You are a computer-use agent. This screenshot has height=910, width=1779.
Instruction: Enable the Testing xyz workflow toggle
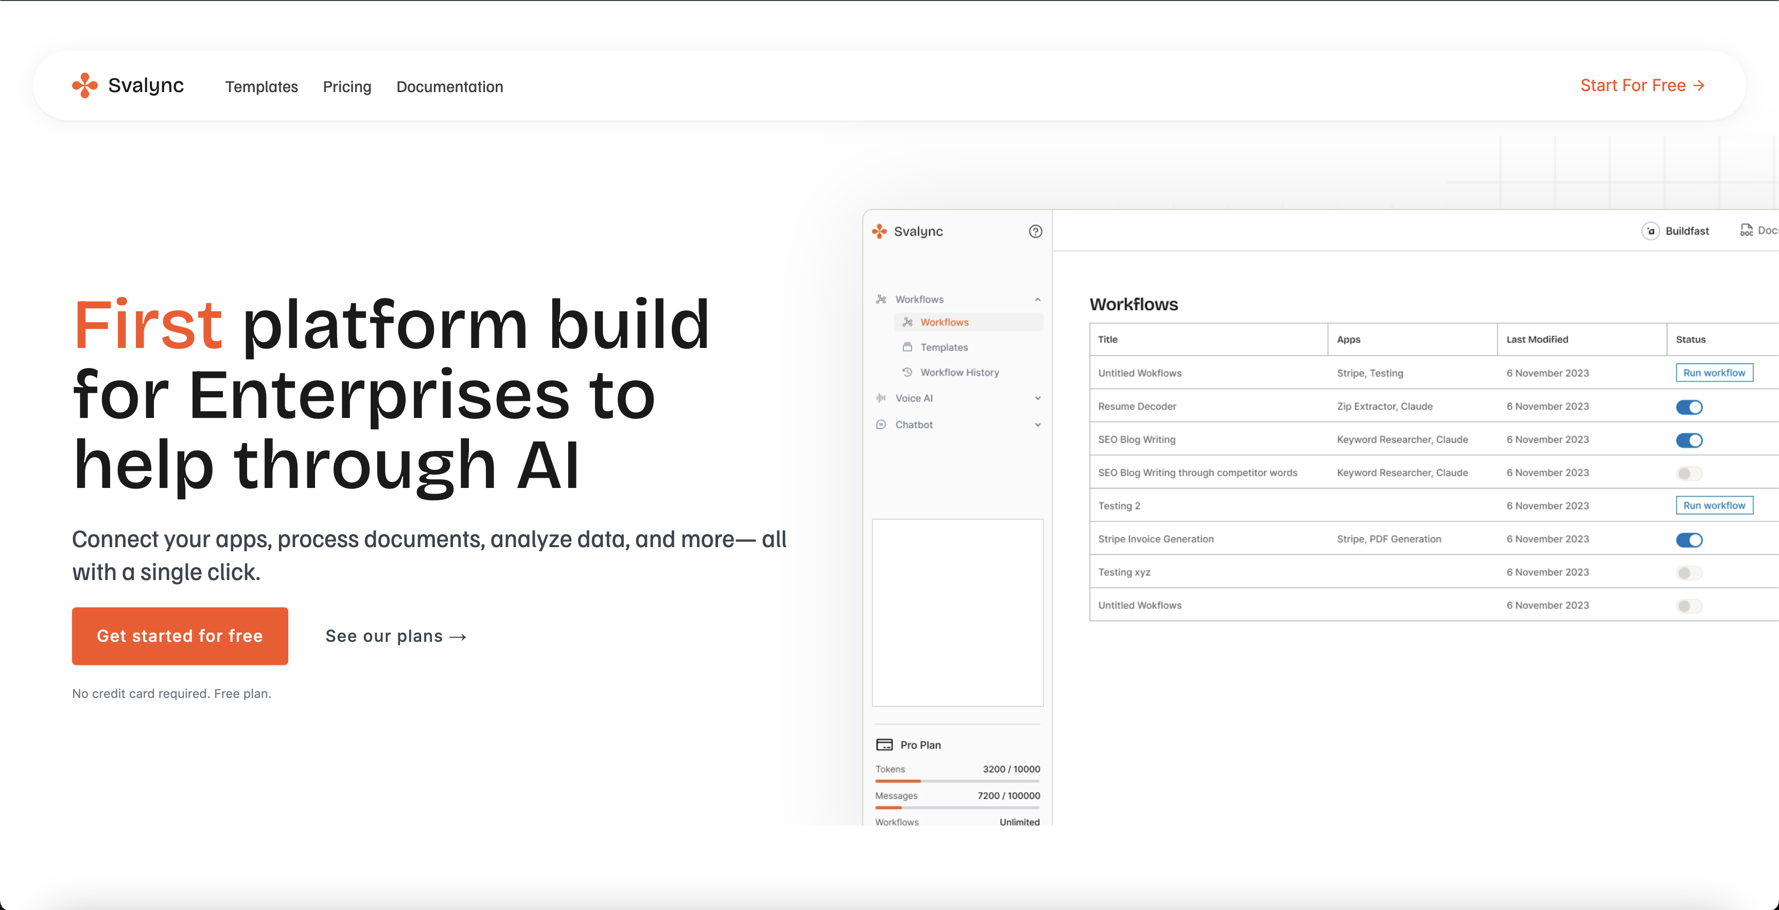pyautogui.click(x=1689, y=573)
